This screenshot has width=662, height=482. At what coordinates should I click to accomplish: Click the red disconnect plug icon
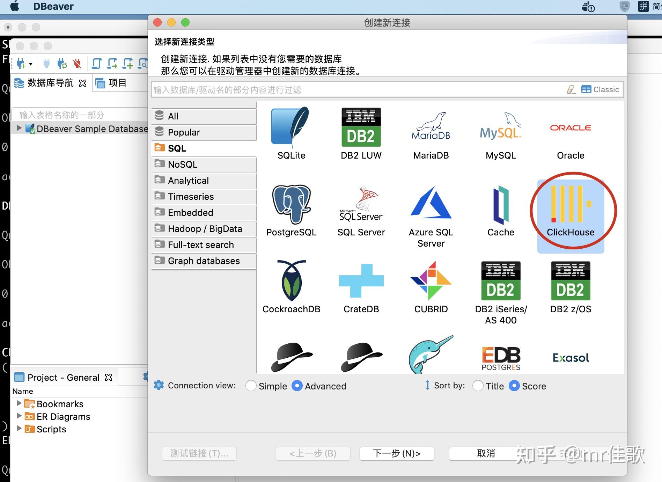point(77,64)
